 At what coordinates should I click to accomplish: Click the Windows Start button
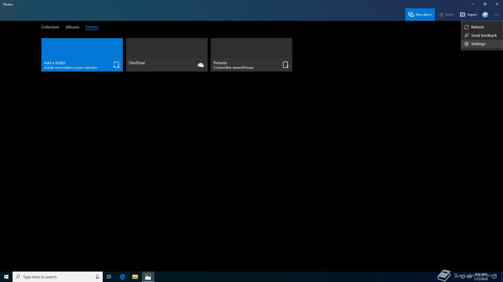coord(6,277)
